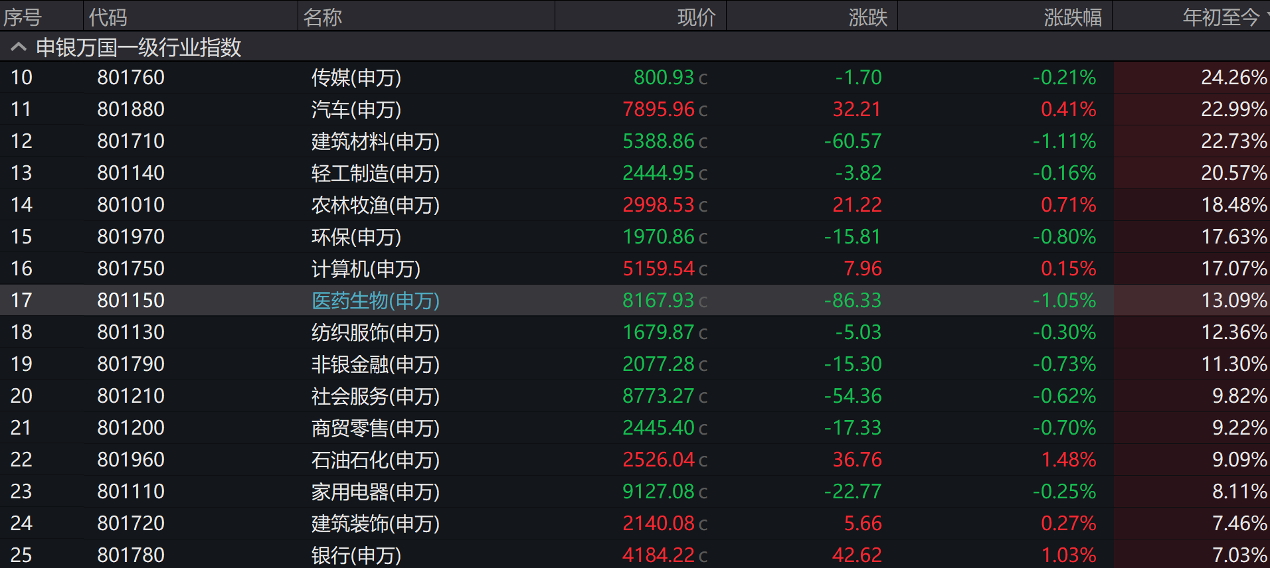Click the year-to-date value 7.03%
The width and height of the screenshot is (1270, 568).
pos(1240,555)
